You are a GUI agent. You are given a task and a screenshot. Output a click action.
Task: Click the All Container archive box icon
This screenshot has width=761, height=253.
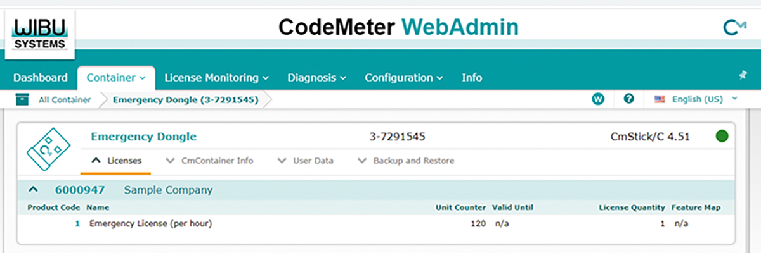coord(23,99)
